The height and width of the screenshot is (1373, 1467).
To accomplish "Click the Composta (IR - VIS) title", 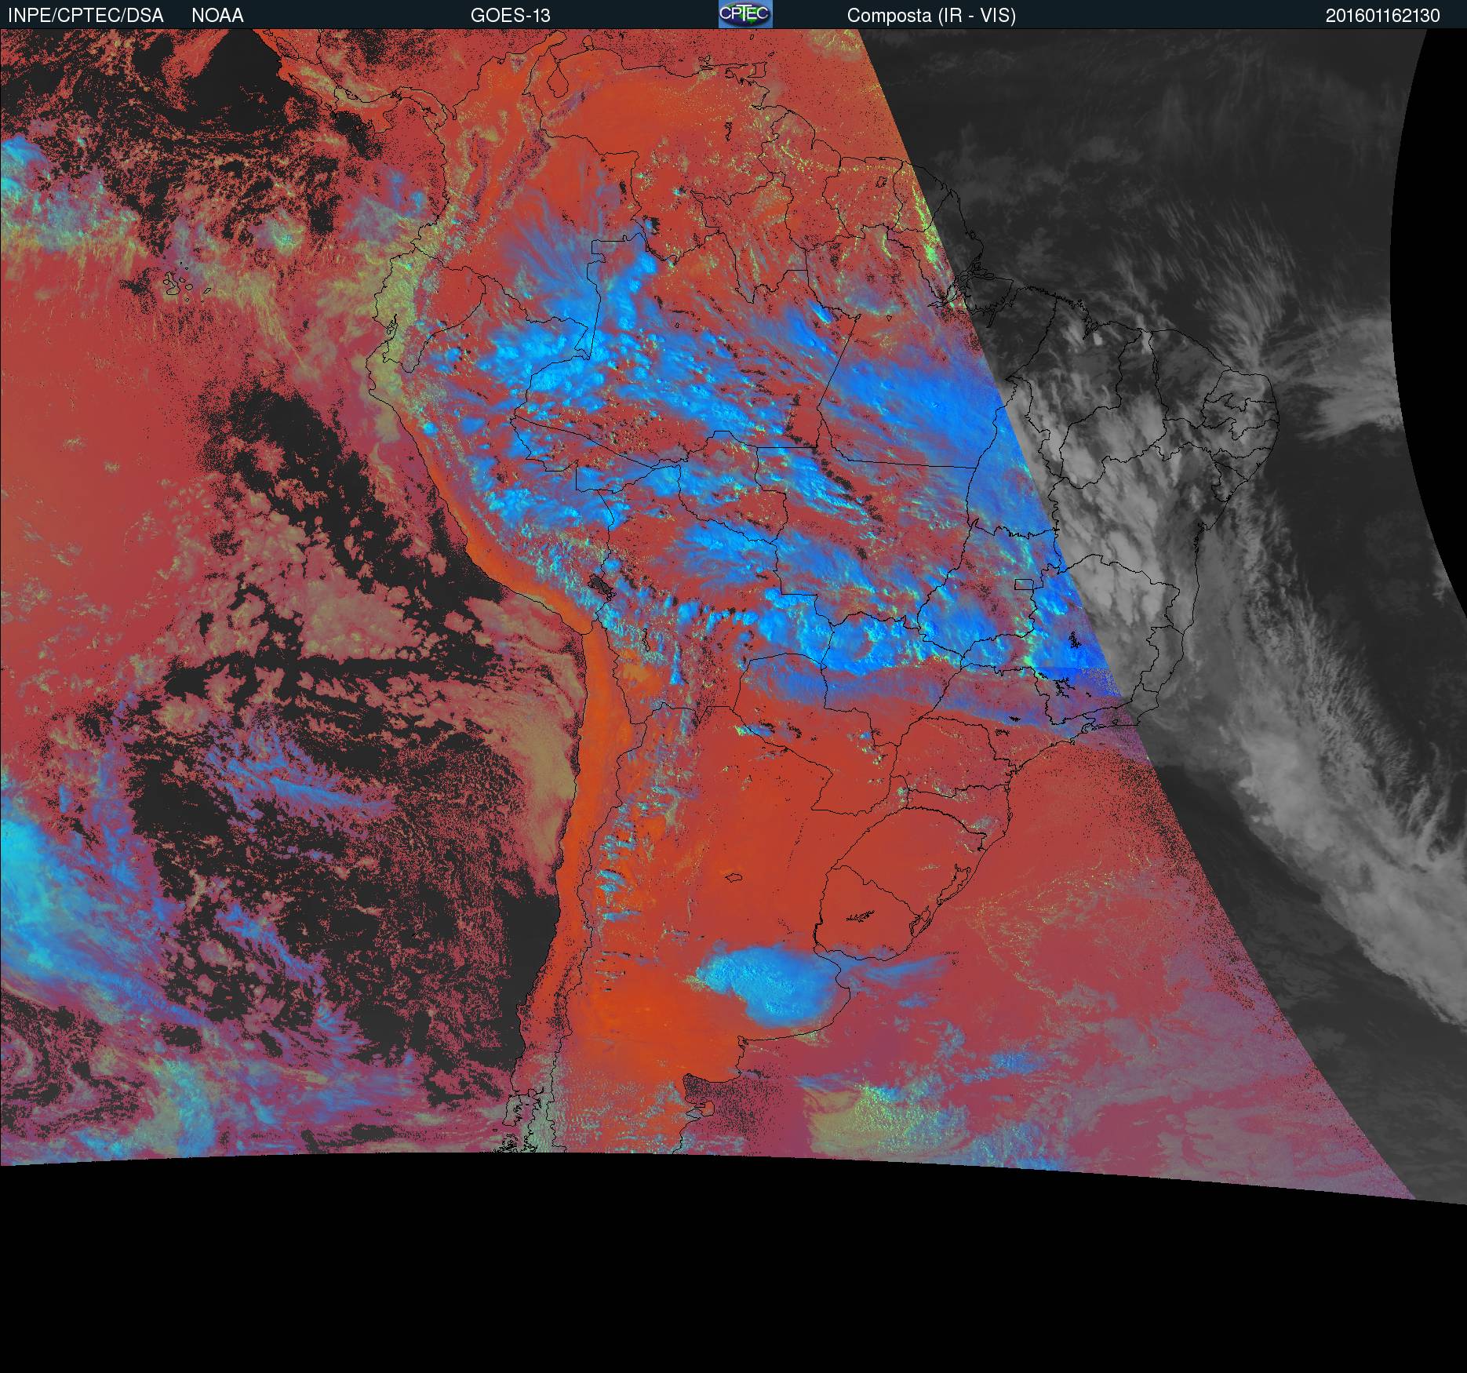I will 931,16.
